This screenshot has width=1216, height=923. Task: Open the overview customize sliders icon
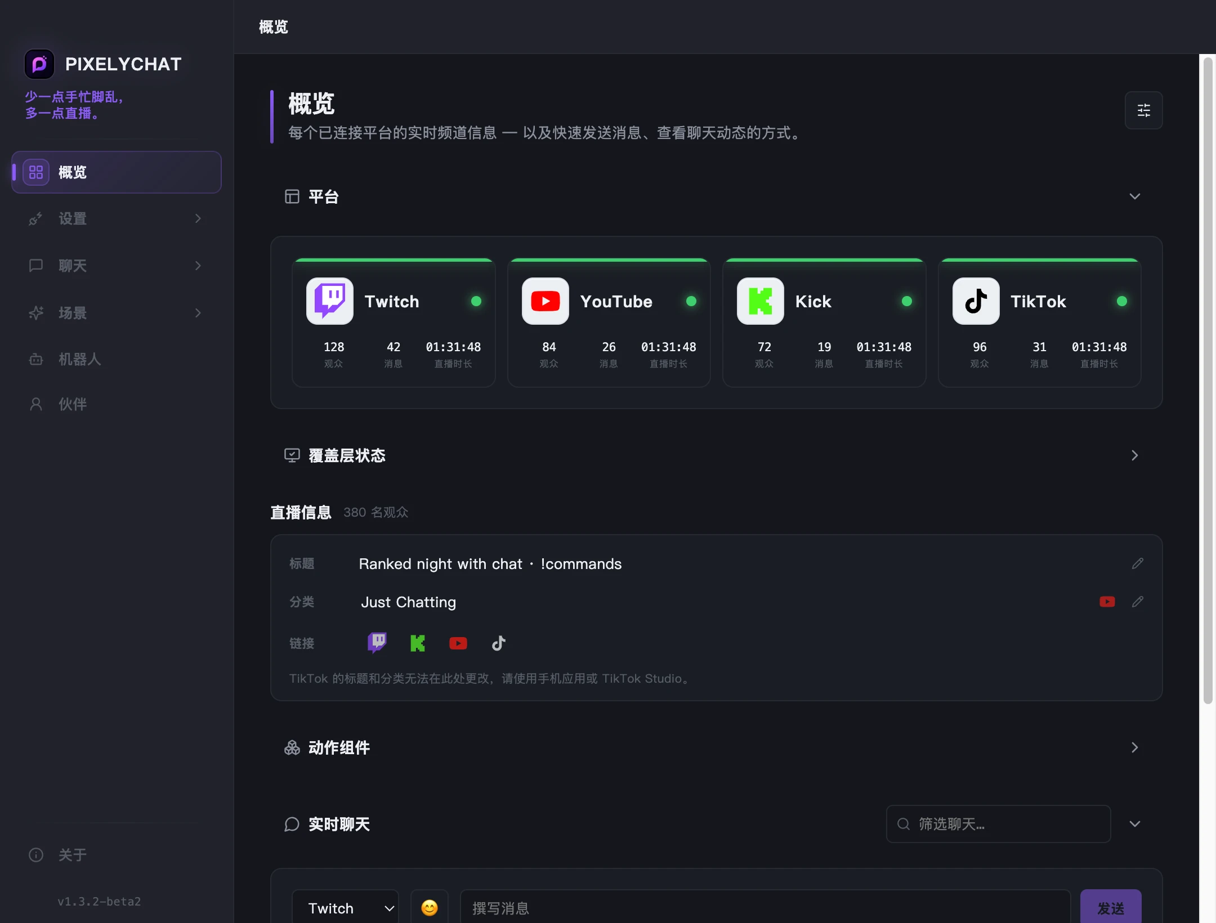(x=1143, y=110)
